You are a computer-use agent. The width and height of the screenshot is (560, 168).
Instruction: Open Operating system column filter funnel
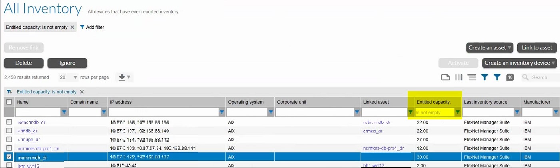coord(271,113)
